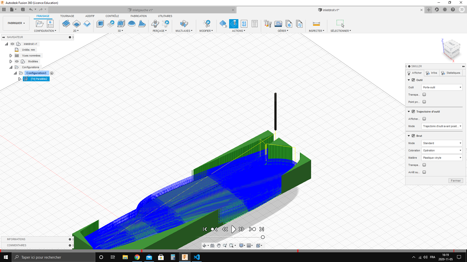Switch to the Tournage ribbon tab

pos(67,15)
